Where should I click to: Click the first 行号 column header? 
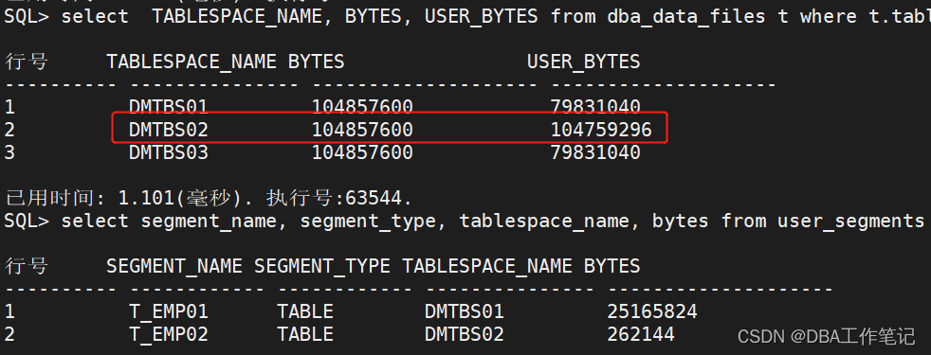[27, 61]
